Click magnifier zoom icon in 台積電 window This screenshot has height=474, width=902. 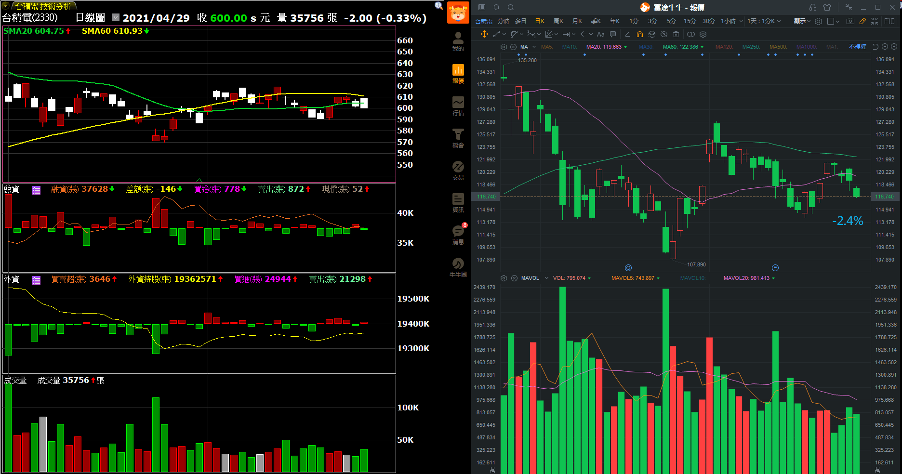[438, 5]
